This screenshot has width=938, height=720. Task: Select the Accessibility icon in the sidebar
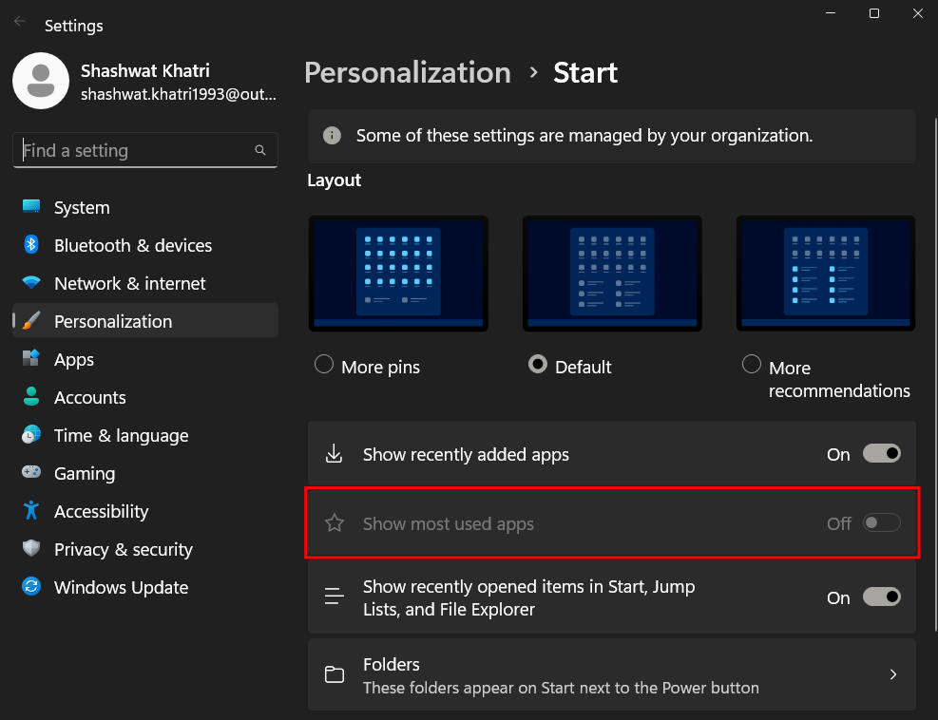coord(30,511)
